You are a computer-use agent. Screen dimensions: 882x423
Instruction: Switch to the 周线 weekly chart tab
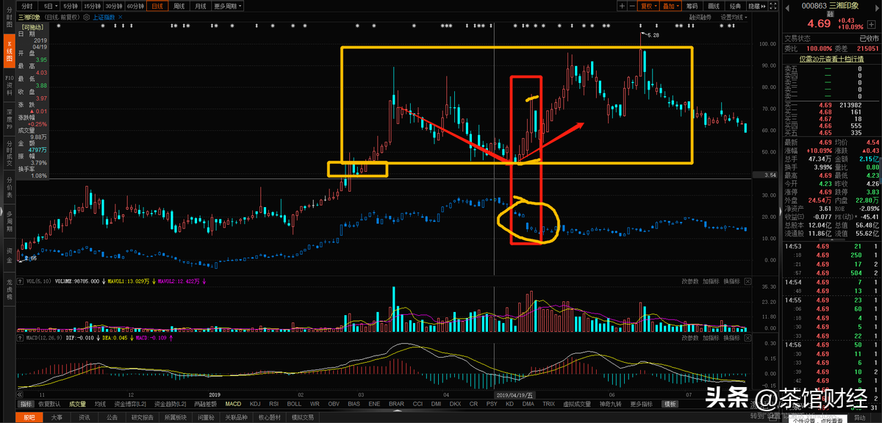[x=178, y=6]
